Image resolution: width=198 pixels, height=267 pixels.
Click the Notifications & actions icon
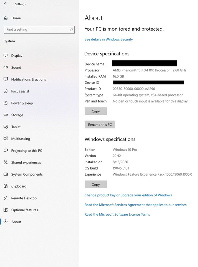pyautogui.click(x=6, y=79)
